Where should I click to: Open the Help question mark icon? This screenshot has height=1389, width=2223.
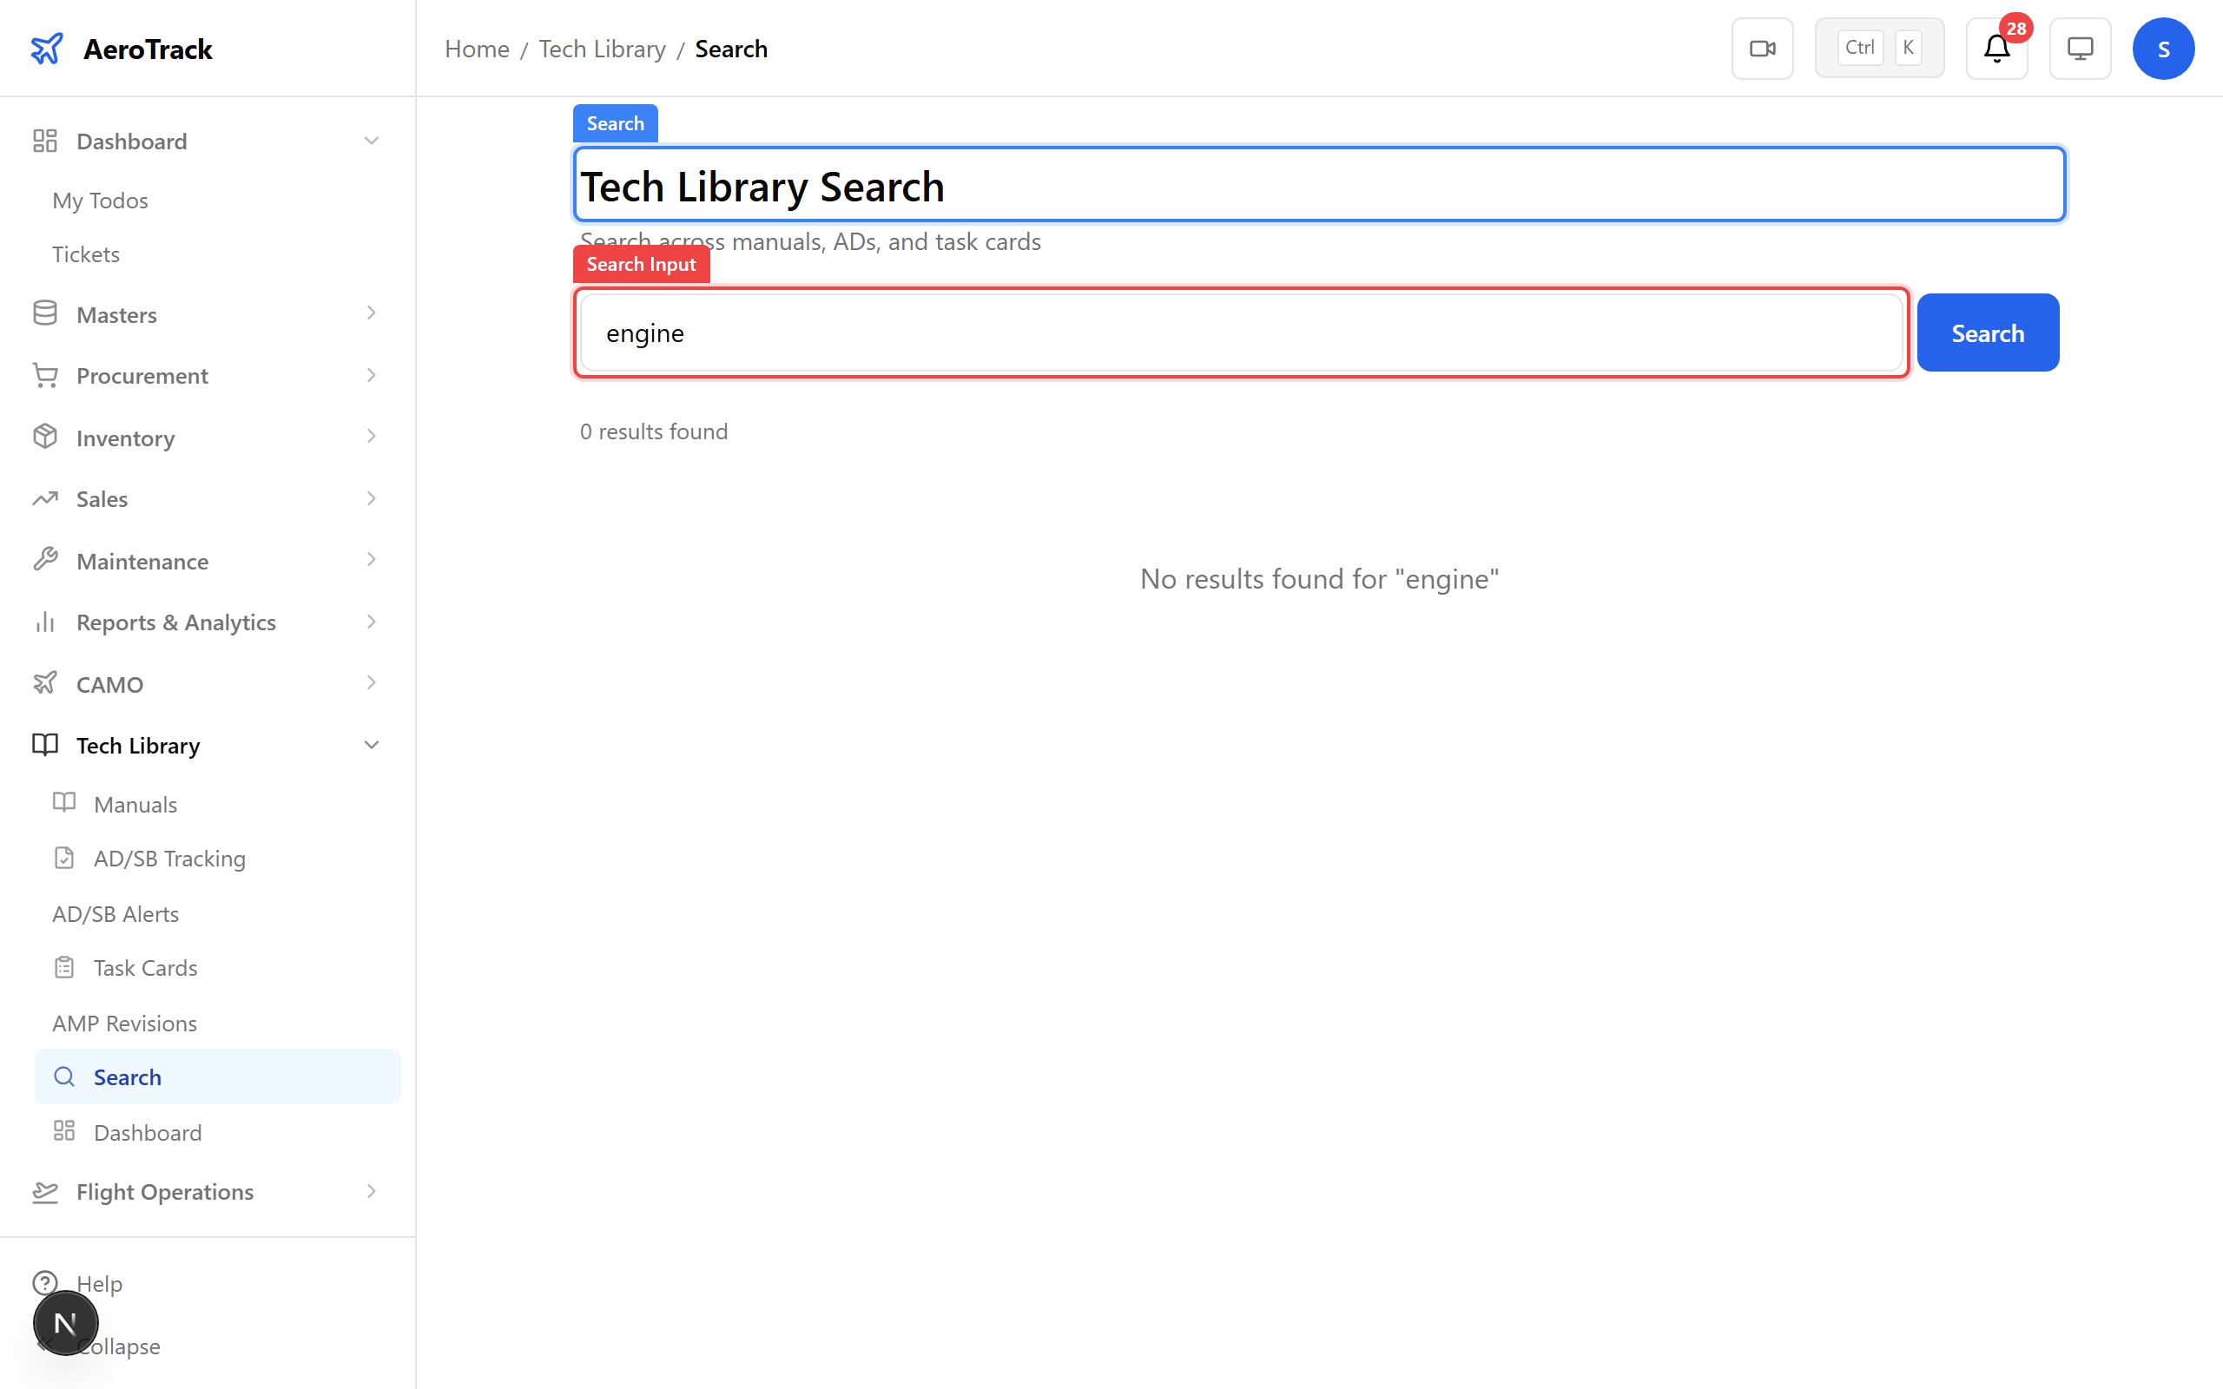(45, 1282)
